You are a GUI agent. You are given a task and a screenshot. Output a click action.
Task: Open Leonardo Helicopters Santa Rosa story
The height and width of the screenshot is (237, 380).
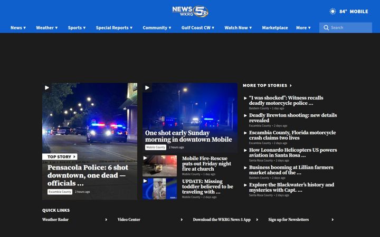[x=293, y=153]
